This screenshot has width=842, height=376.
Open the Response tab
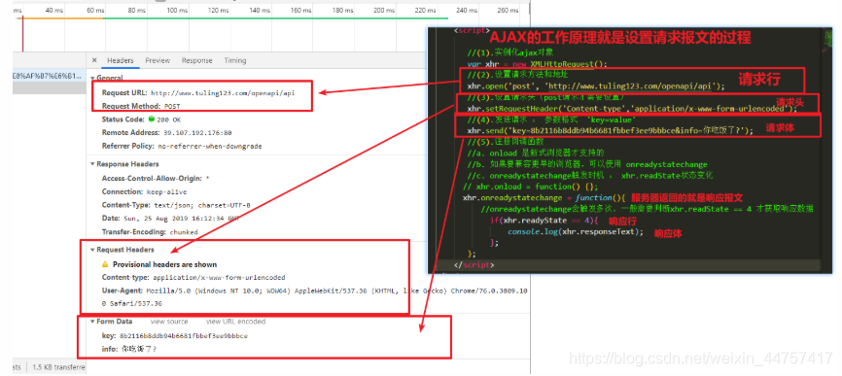click(x=196, y=60)
